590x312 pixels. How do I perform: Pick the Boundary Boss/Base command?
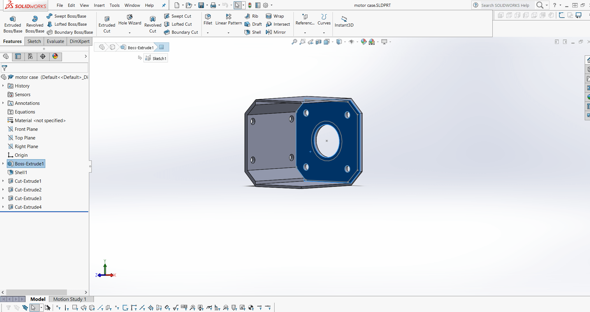(70, 32)
